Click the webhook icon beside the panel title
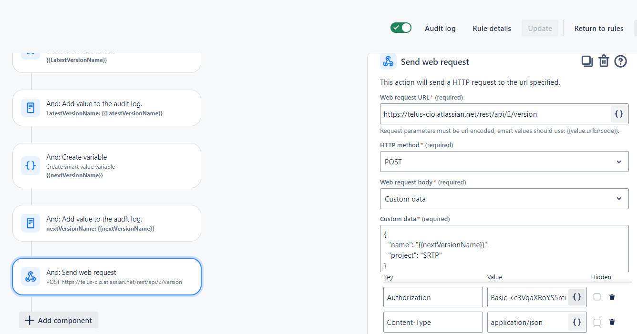 click(388, 61)
